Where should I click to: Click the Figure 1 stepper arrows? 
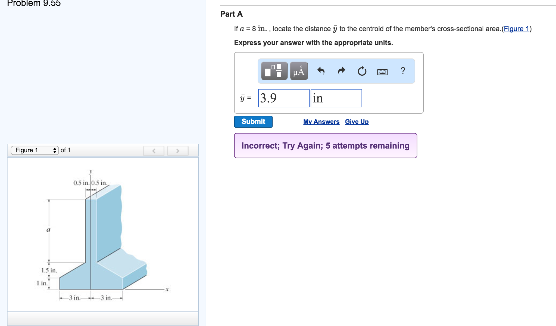point(55,150)
